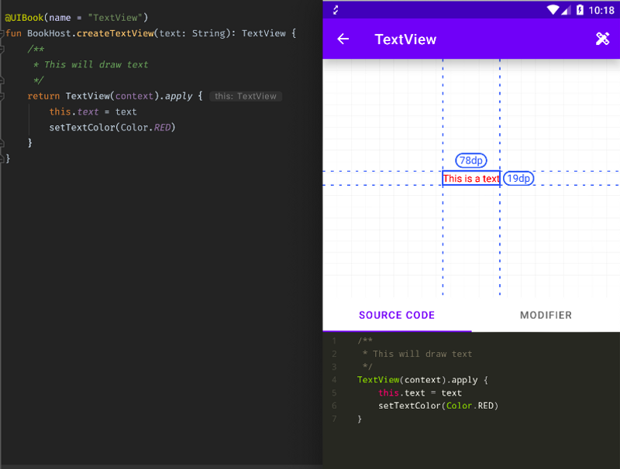Click the TextView title in app bar

pos(405,39)
